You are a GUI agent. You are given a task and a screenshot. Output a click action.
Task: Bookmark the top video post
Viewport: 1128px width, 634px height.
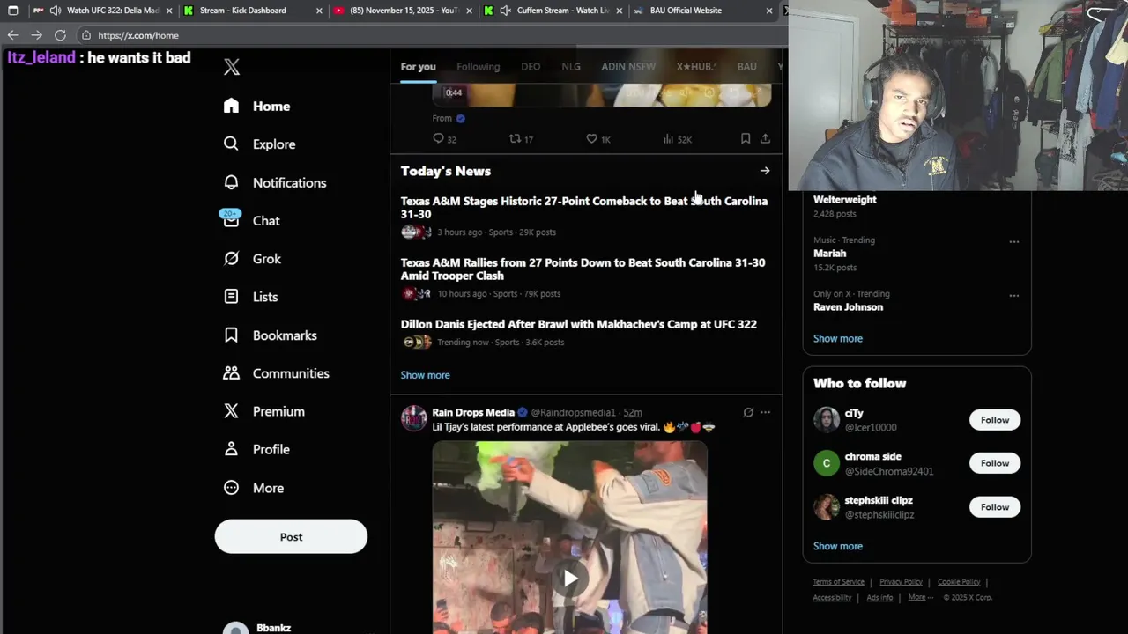(746, 138)
